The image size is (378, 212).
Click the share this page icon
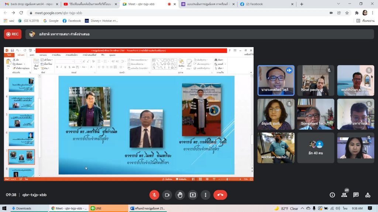point(339,13)
